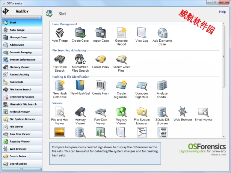
Task: Click the Generate Report icon
Action: click(121, 33)
